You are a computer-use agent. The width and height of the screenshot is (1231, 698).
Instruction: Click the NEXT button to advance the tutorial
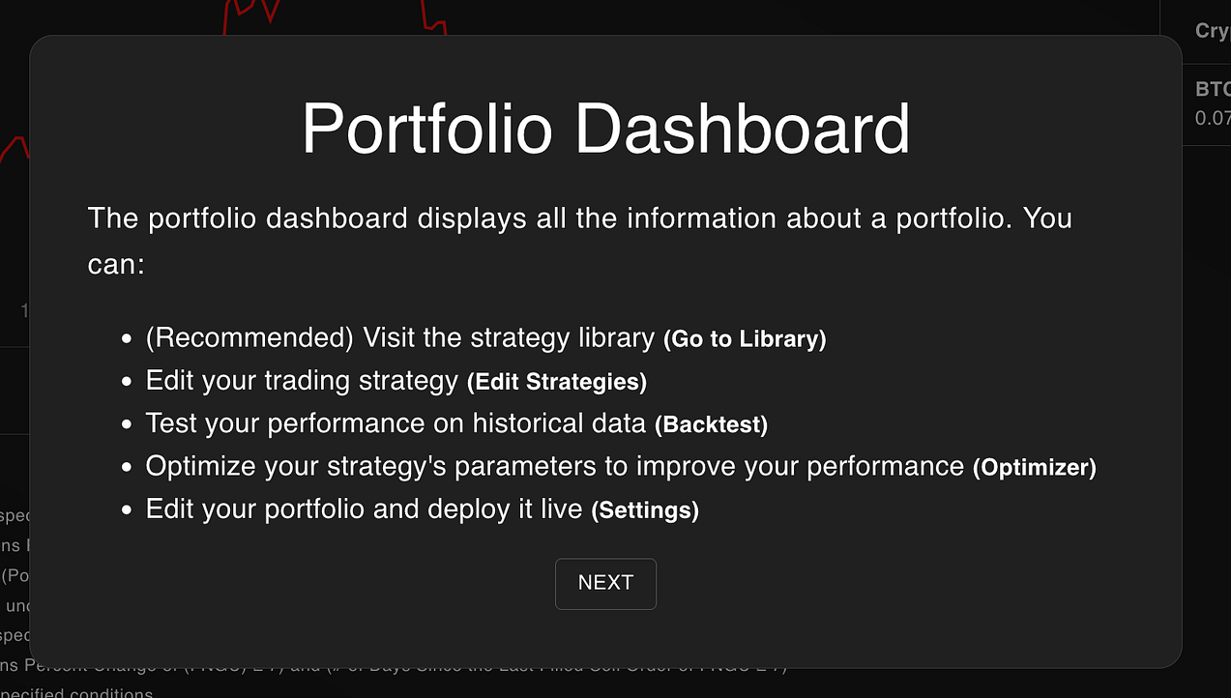click(605, 583)
